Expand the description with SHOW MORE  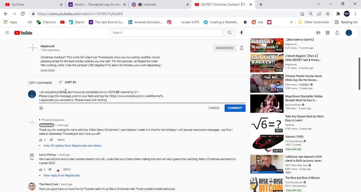tap(48, 70)
